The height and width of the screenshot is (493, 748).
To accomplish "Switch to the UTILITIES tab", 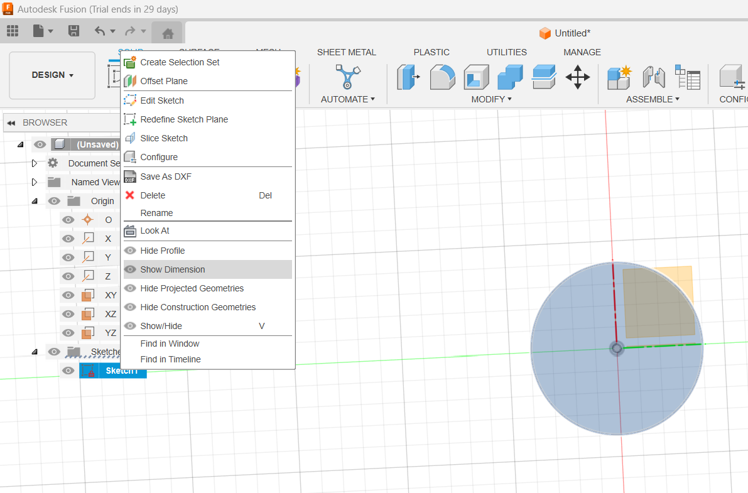I will coord(507,53).
